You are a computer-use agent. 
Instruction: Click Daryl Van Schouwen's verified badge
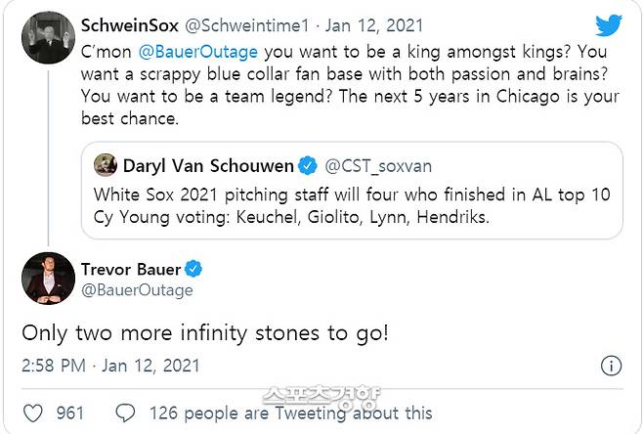tap(307, 165)
